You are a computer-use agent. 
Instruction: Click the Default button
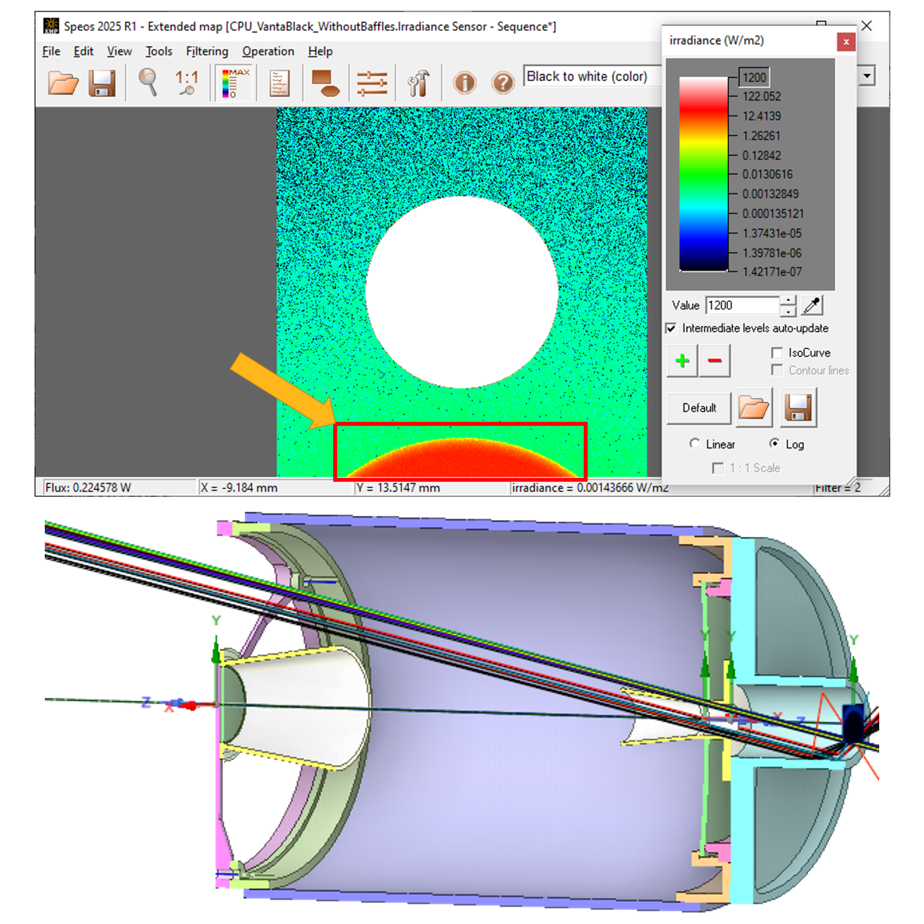[x=698, y=408]
